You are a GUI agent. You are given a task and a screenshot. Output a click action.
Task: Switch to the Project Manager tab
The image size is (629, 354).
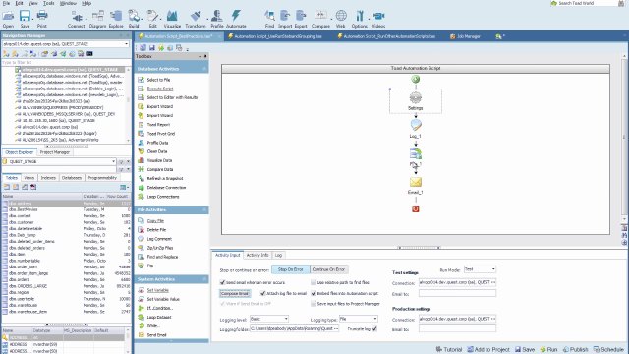(55, 152)
